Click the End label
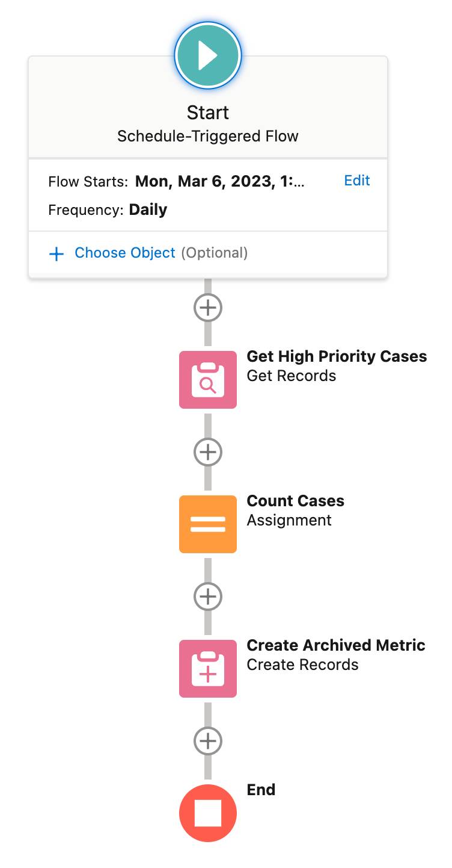This screenshot has width=452, height=868. coord(261,790)
